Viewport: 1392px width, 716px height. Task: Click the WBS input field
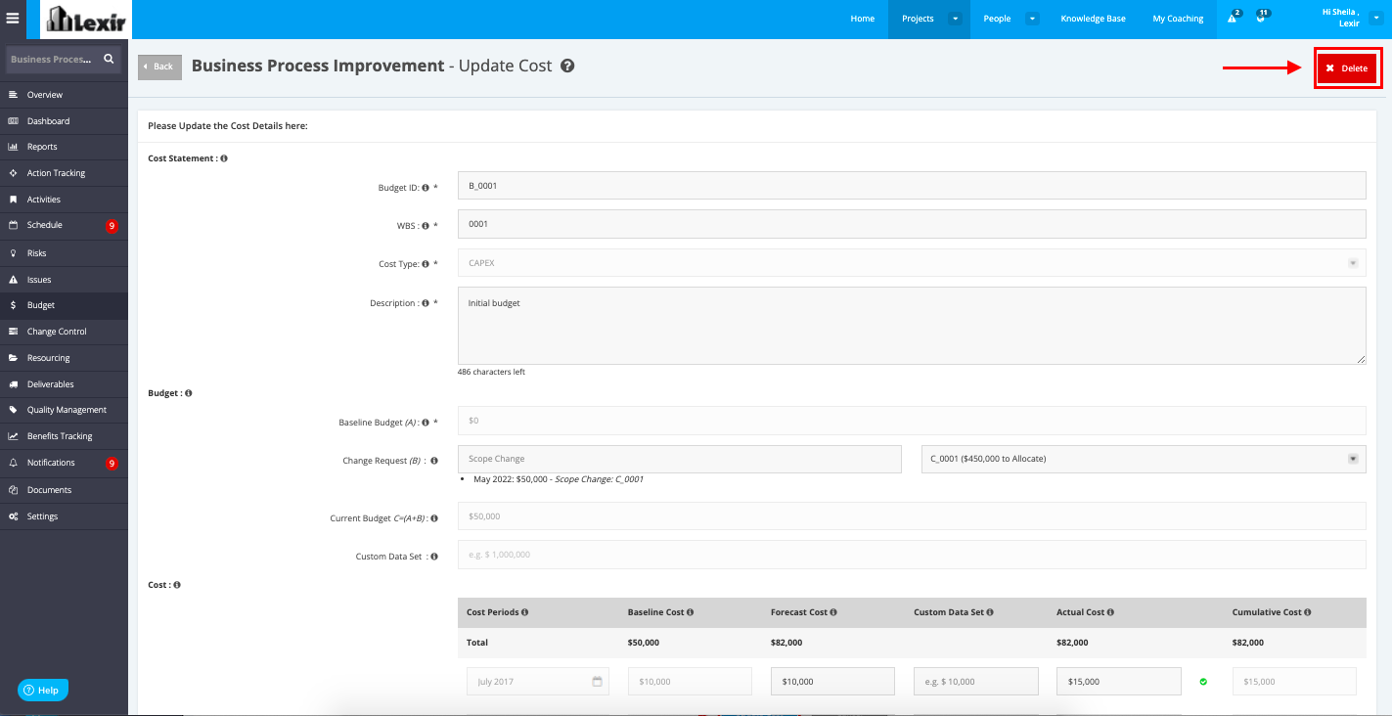click(x=912, y=224)
